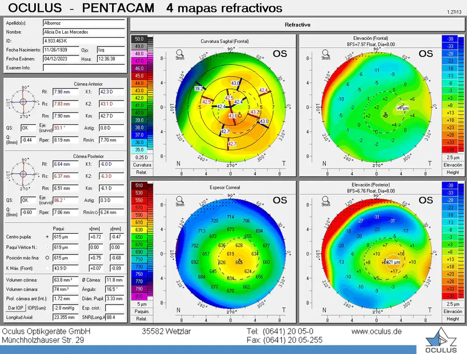Click the Córnea Anterior axis diagram
467x354 pixels.
(x=23, y=102)
